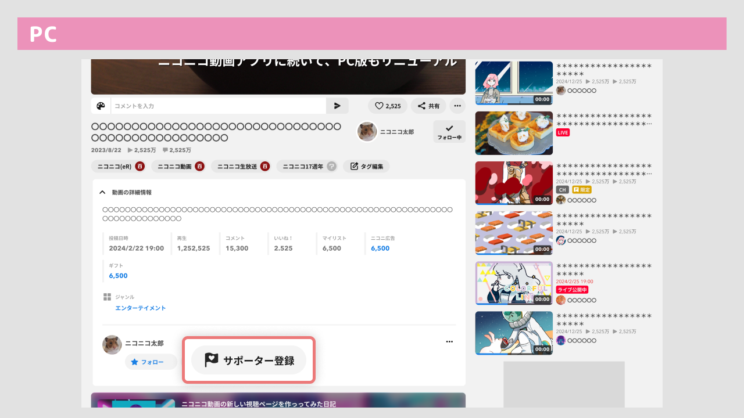Screen dimensions: 744x418
Task: Open the COLORFUL LIVE video thumbnail
Action: click(x=514, y=283)
